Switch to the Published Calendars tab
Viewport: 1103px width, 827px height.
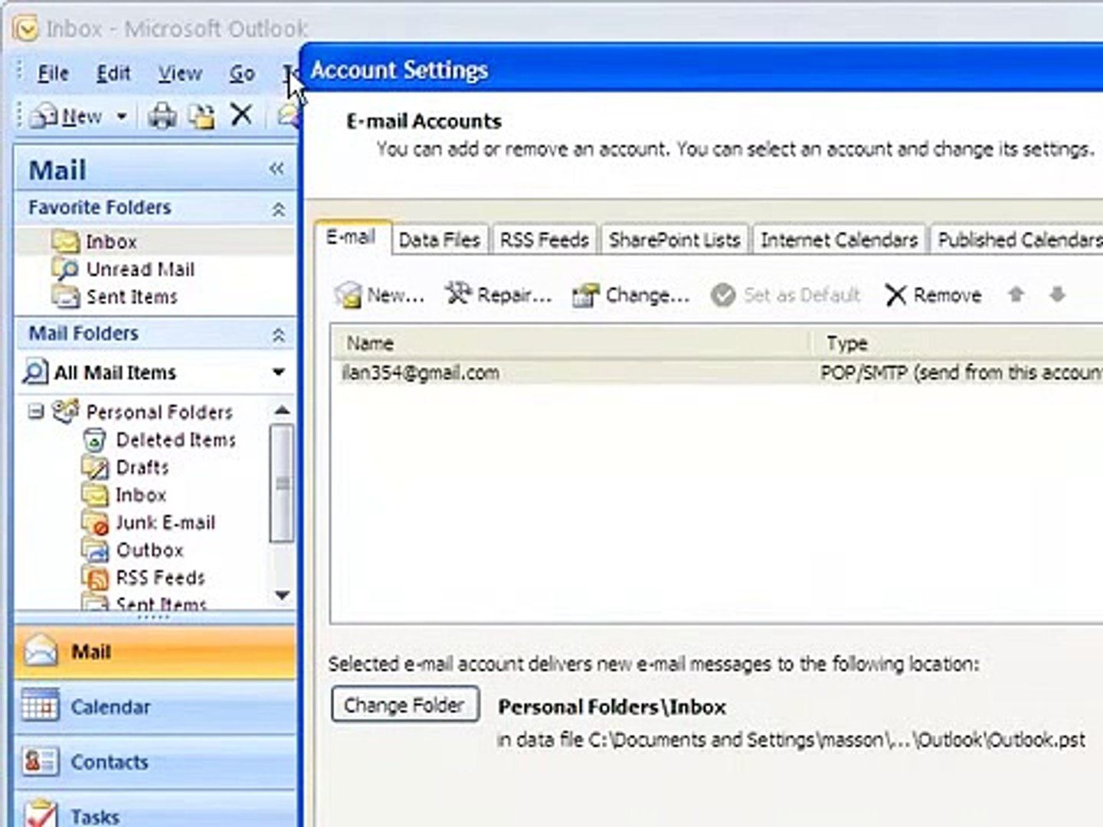click(1017, 240)
